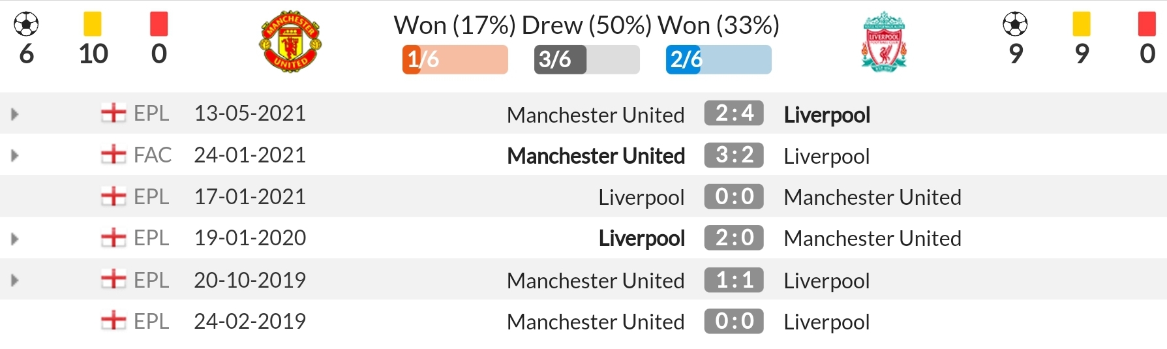Click the blue 2/6 wins bar
Image resolution: width=1167 pixels, height=349 pixels.
(719, 59)
